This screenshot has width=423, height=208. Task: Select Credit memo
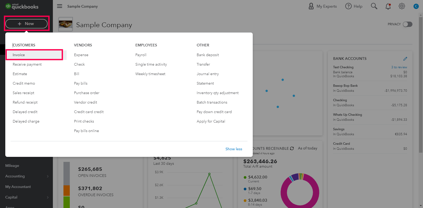(24, 83)
